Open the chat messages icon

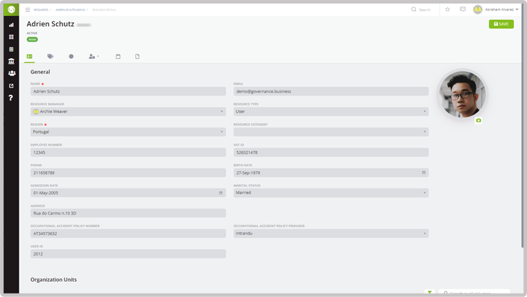pyautogui.click(x=463, y=10)
